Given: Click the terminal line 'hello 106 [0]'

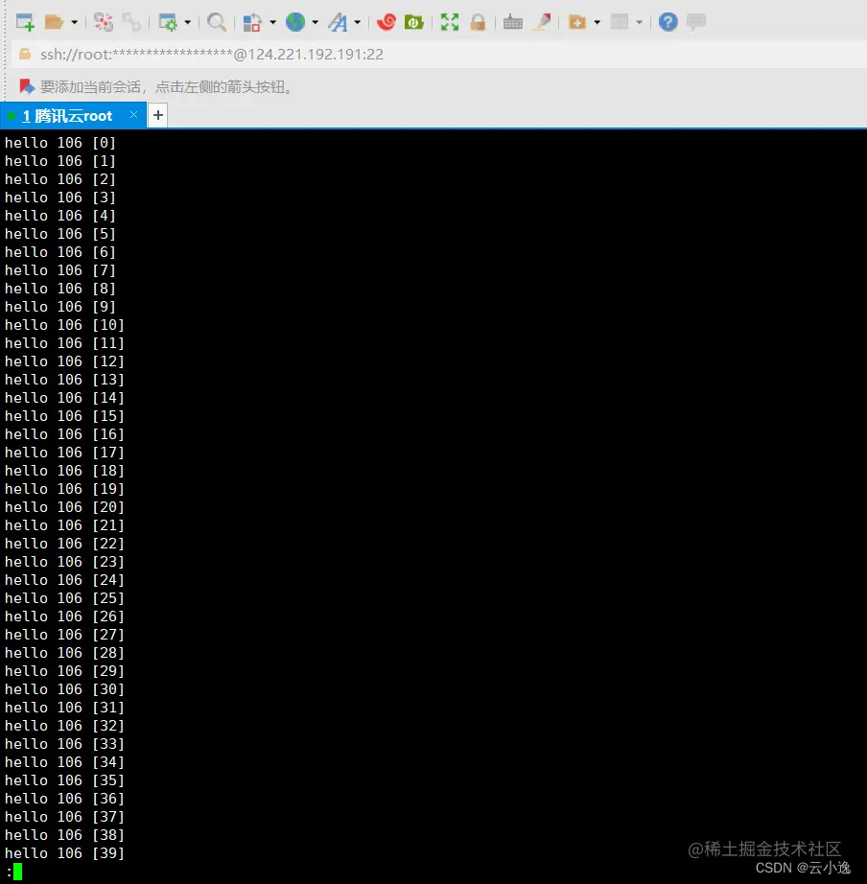Looking at the screenshot, I should pos(60,143).
